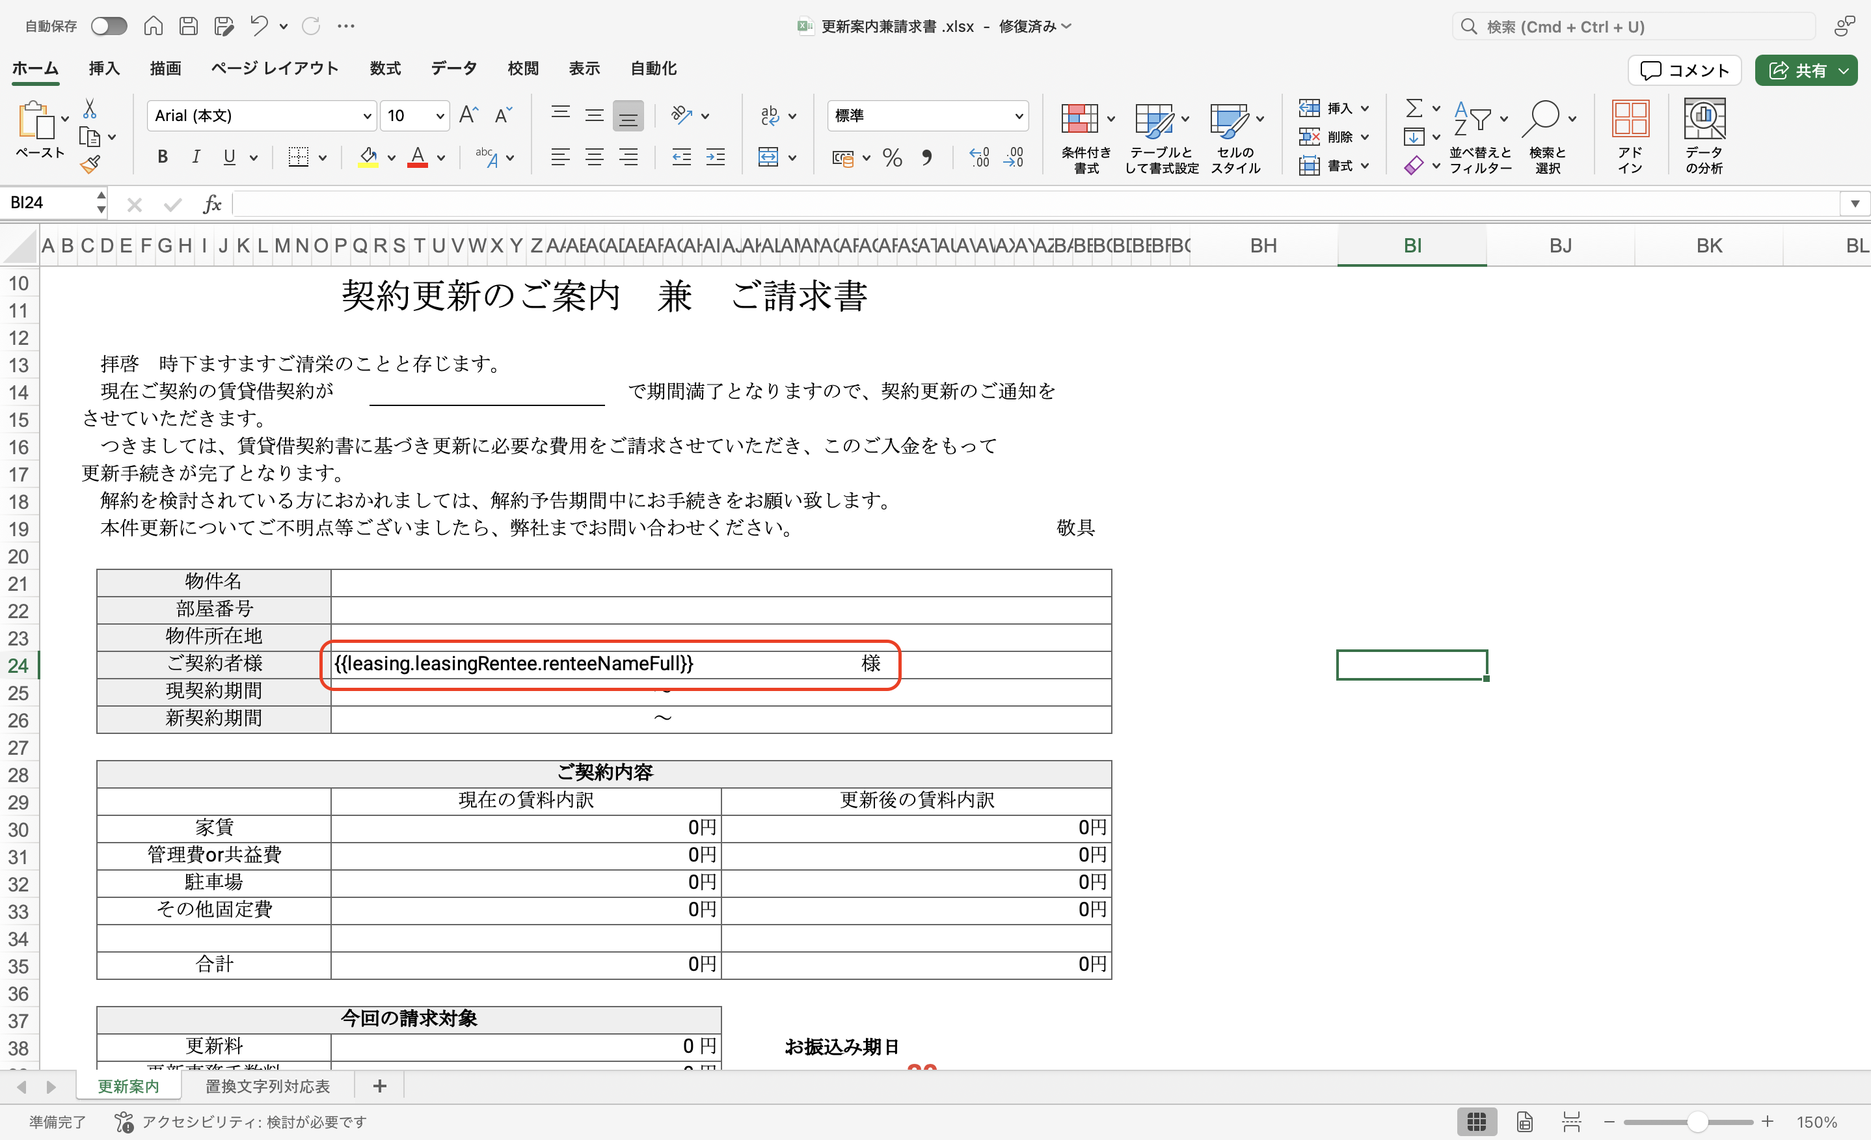Click the wrap text icon
This screenshot has height=1140, width=1871.
(769, 115)
